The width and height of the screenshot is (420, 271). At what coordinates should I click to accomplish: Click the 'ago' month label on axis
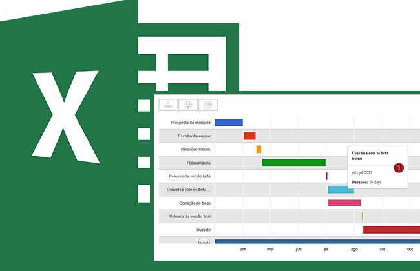click(354, 249)
